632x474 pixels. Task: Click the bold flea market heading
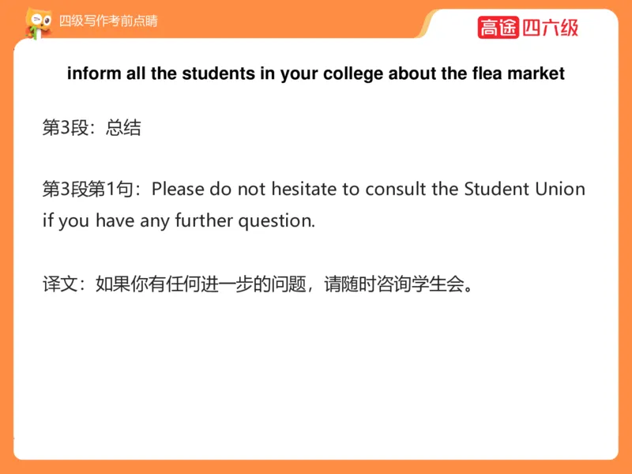[x=316, y=74]
